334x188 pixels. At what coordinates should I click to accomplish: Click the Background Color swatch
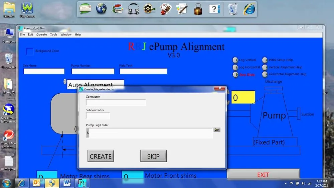(30, 51)
